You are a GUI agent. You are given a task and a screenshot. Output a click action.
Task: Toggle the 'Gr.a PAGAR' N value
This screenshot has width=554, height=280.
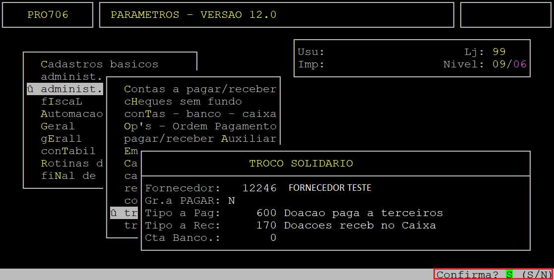point(231,201)
